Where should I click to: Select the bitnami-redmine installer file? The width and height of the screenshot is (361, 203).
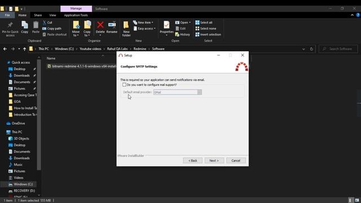coord(81,67)
